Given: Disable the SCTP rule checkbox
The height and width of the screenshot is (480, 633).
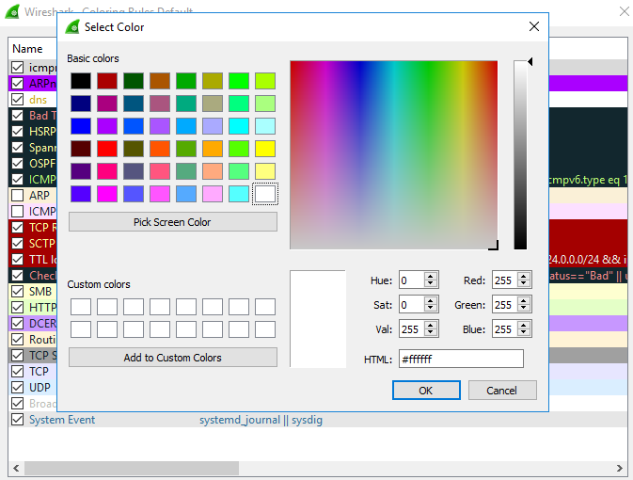Looking at the screenshot, I should pyautogui.click(x=17, y=243).
